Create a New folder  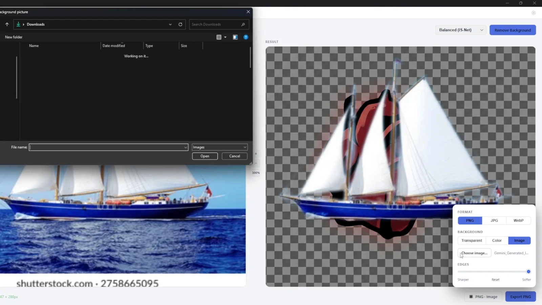[14, 37]
